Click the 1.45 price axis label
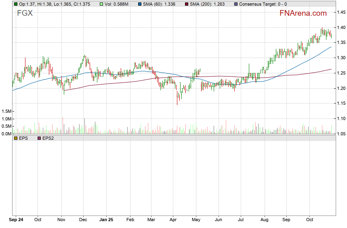This screenshot has width=347, height=228. pyautogui.click(x=341, y=12)
